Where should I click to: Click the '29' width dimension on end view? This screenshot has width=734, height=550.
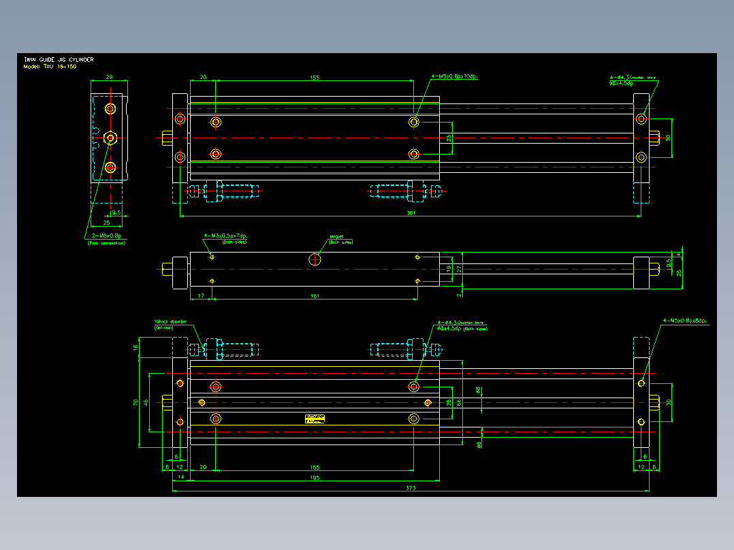click(x=109, y=77)
